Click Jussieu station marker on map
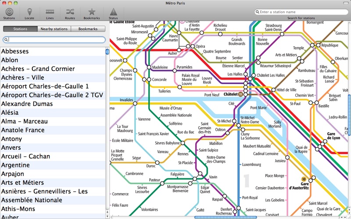This screenshot has height=219, width=351. pyautogui.click(x=287, y=158)
